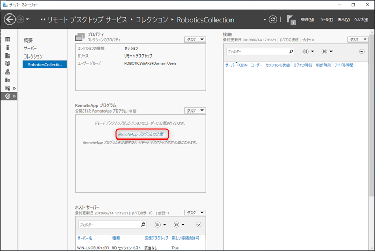Click the refresh icon in the header
Screen dimensions: 375x251
click(272, 20)
